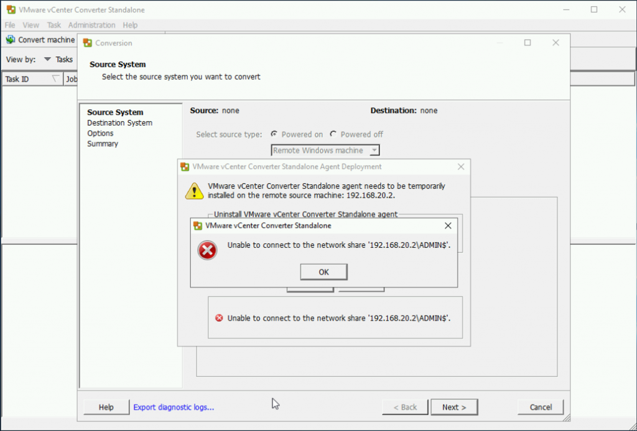
Task: Click the small red error icon below
Action: point(219,318)
